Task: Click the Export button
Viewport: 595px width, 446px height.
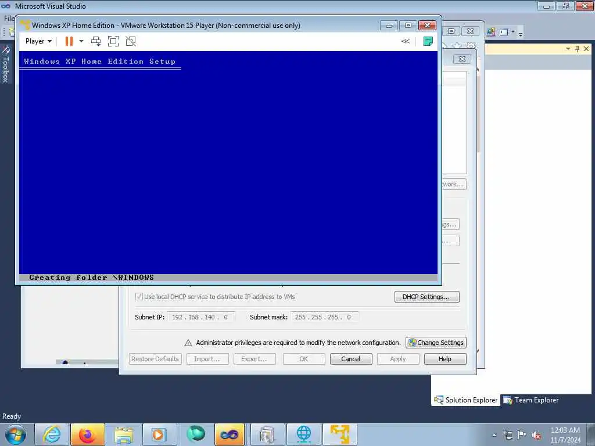Action: pyautogui.click(x=255, y=359)
